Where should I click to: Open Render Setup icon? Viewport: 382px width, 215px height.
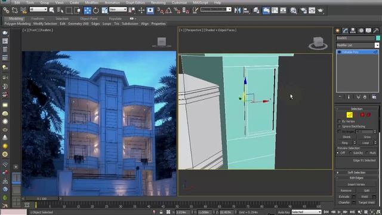303,10
